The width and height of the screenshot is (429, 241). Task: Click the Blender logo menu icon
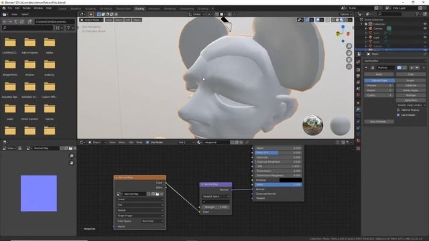[4, 8]
